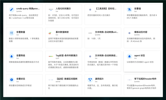Click description 如：15秒、1天
The image size is (166, 100).
click(94, 39)
